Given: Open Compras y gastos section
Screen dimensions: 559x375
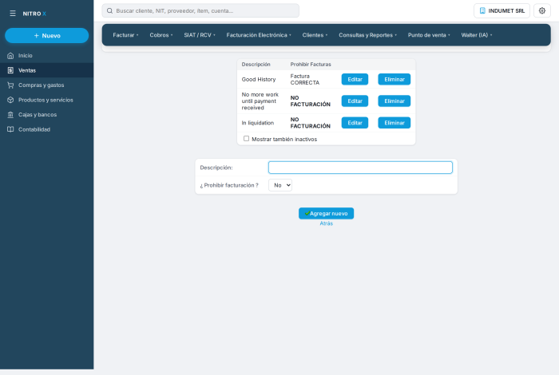Looking at the screenshot, I should click(46, 85).
